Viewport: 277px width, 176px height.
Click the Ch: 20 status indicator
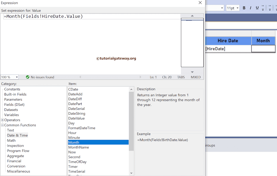point(167,77)
